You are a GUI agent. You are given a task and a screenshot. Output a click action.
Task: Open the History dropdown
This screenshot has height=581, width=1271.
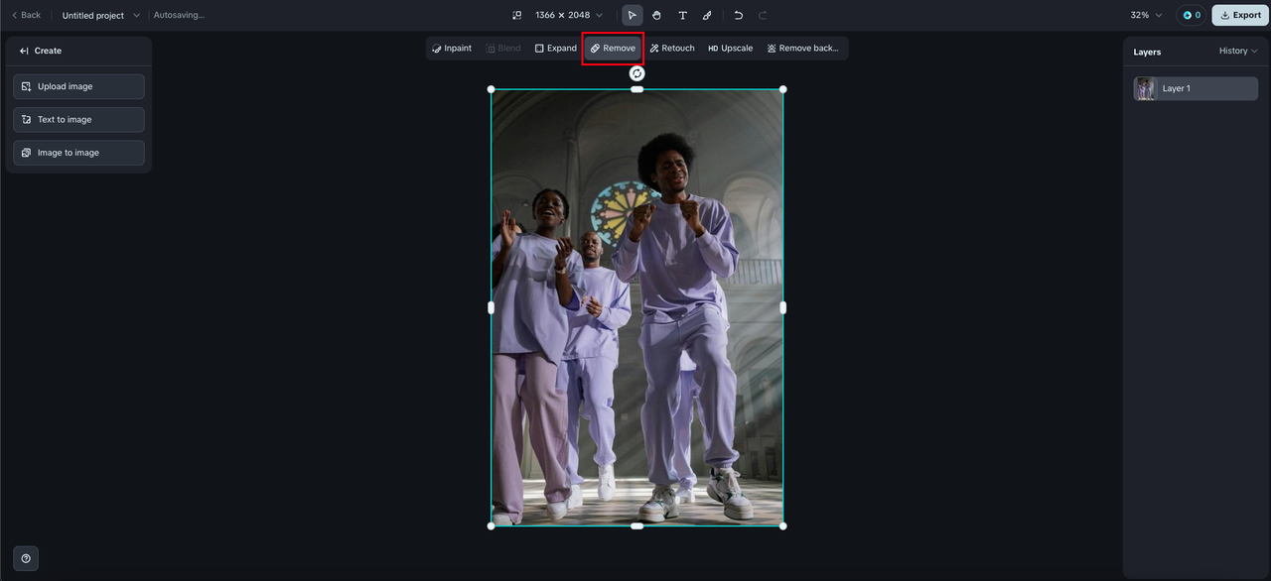coord(1238,51)
